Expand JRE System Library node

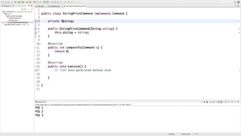point(5,25)
